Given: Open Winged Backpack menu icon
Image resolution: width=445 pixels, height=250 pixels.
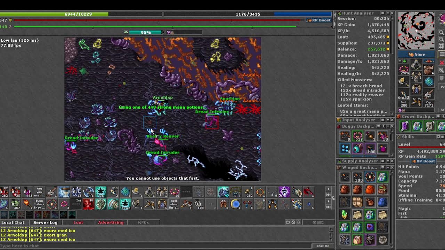Looking at the screenshot, I should (382, 168).
